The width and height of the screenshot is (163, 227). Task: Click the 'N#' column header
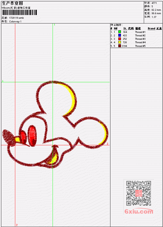point(116,28)
